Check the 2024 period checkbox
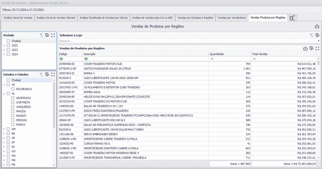Viewport: 322px width, 169px height. (8, 54)
